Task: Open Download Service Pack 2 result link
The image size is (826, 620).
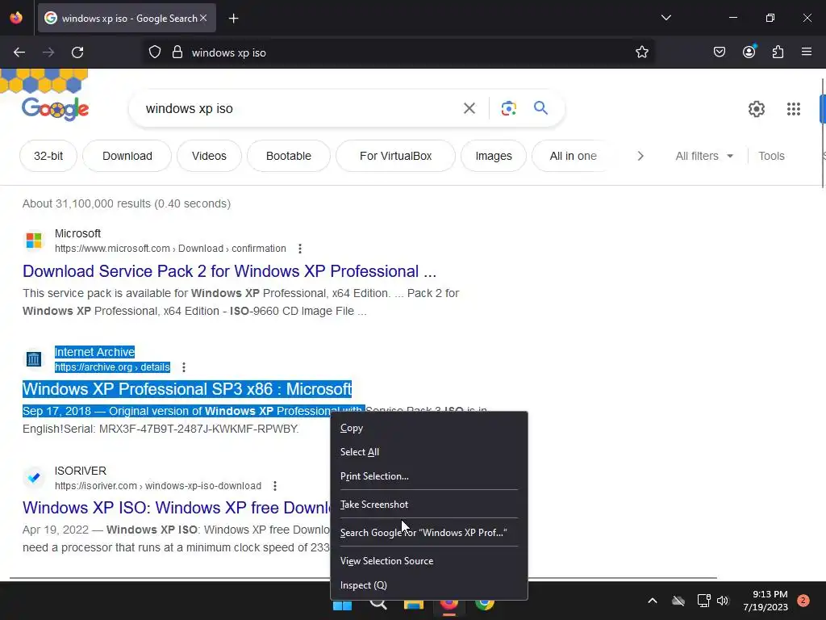Action: point(229,271)
